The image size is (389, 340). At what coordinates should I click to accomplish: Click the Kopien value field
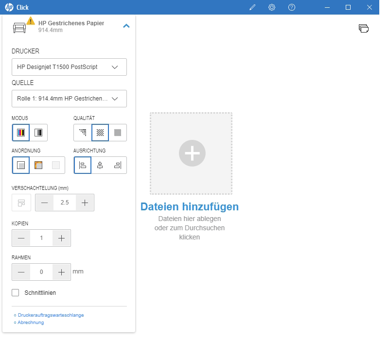pyautogui.click(x=41, y=238)
